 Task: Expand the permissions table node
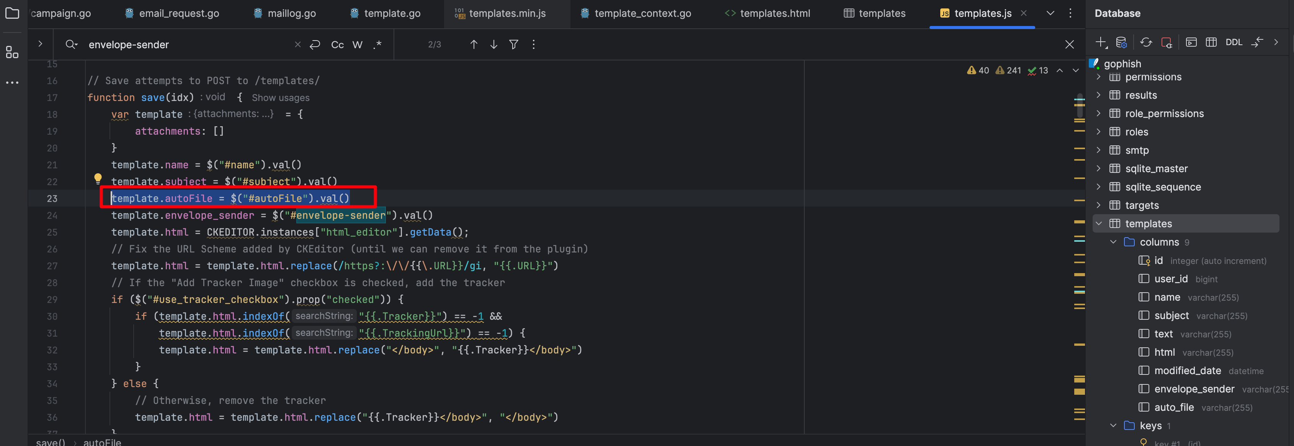pos(1099,77)
